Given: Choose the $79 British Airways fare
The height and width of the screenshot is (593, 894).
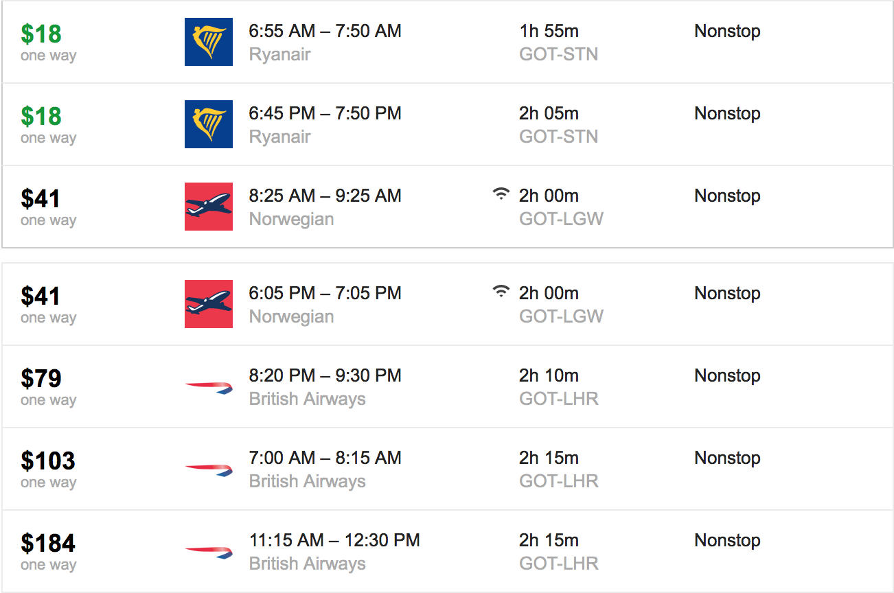Looking at the screenshot, I should (41, 378).
